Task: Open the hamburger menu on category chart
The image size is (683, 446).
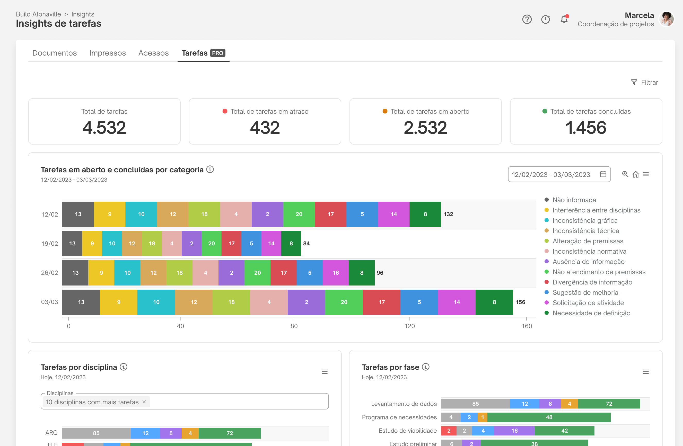Action: click(646, 174)
